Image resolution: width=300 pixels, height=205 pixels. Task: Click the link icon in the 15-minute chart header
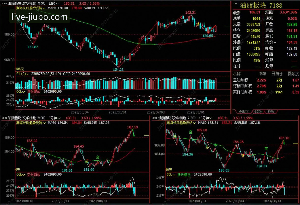pyautogui.click(x=154, y=118)
